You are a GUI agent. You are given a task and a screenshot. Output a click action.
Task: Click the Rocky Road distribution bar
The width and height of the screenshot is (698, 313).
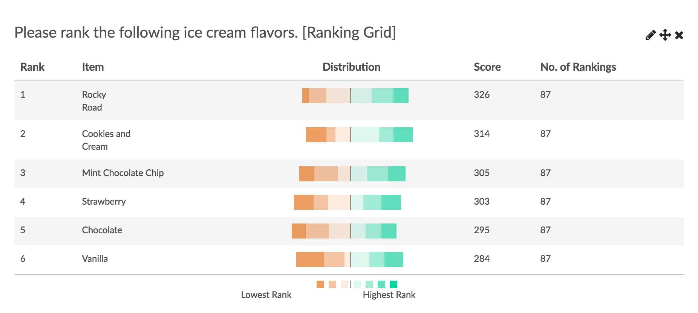pos(355,96)
